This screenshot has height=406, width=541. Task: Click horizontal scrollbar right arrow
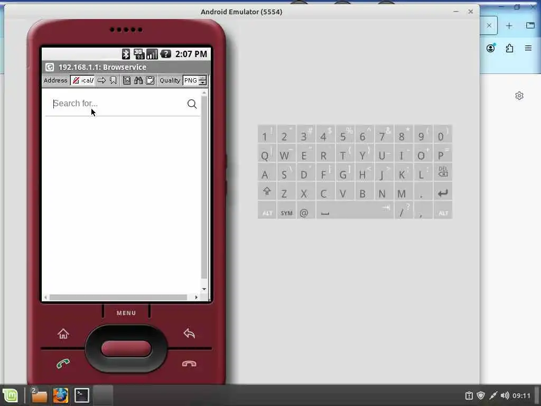click(197, 297)
